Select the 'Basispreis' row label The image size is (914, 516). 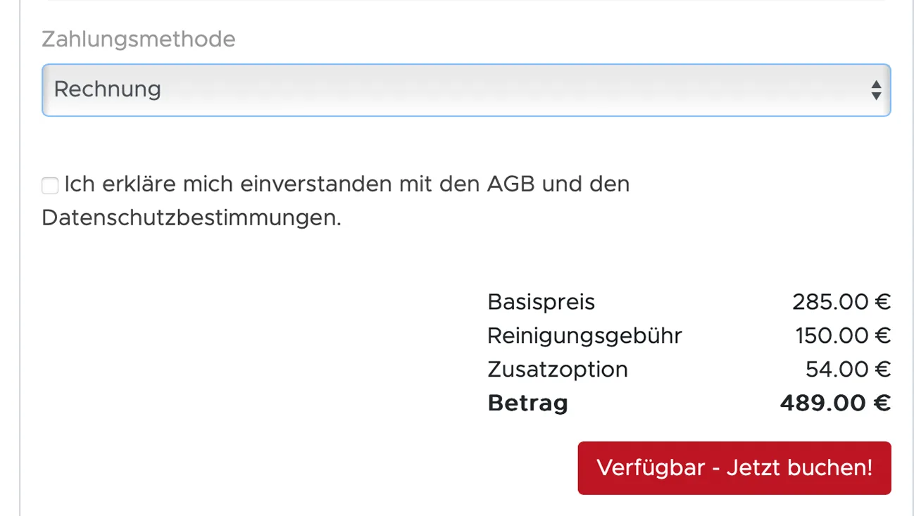point(541,302)
